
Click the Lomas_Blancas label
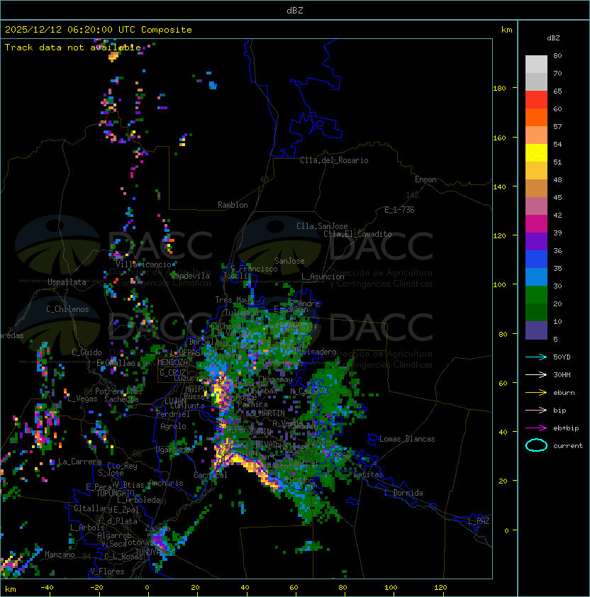[x=407, y=439]
